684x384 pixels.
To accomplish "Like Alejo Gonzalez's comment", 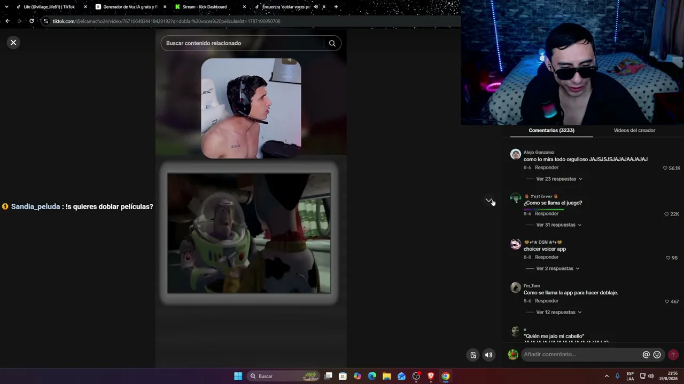I will coord(666,168).
